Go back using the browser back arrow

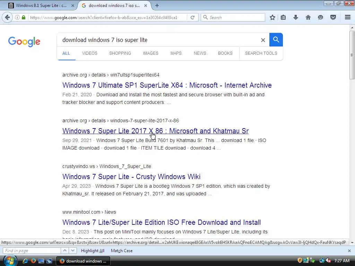click(x=7, y=17)
